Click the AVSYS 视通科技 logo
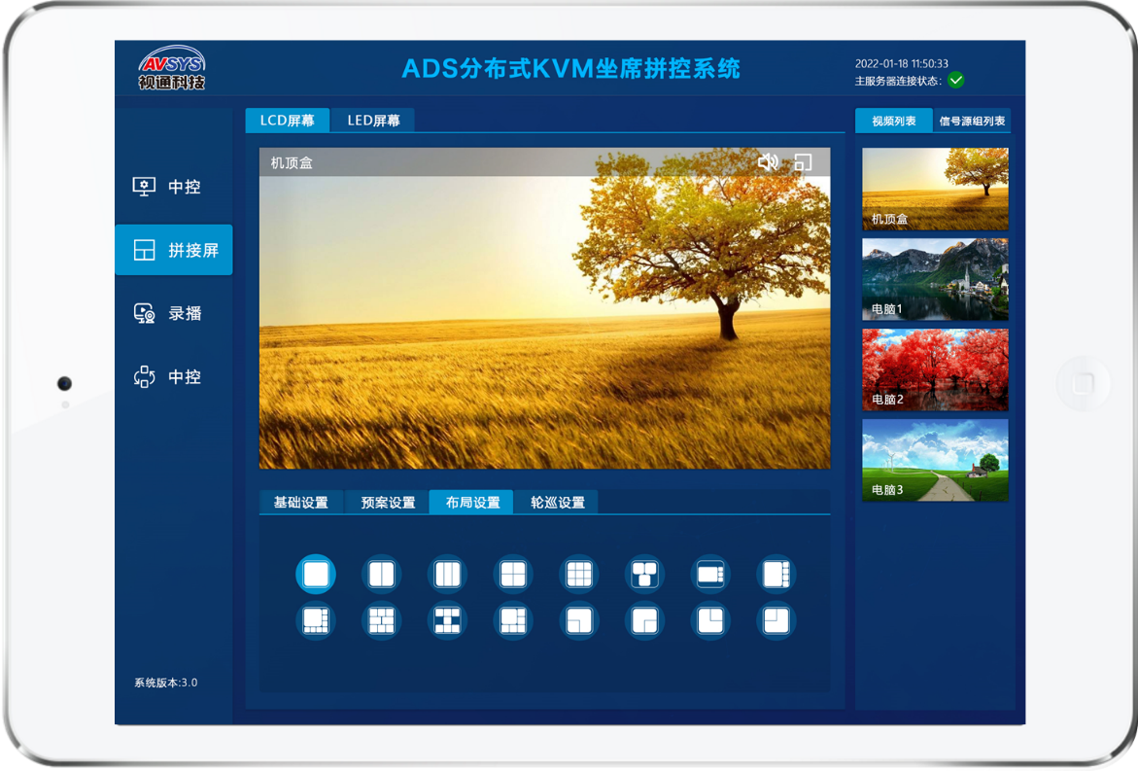The width and height of the screenshot is (1138, 771). tap(172, 68)
